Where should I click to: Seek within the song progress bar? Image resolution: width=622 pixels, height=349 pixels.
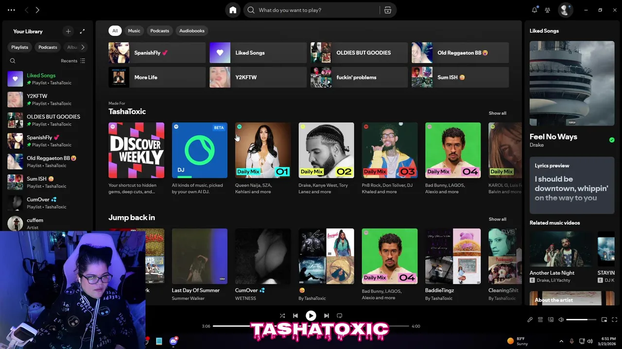tap(311, 326)
